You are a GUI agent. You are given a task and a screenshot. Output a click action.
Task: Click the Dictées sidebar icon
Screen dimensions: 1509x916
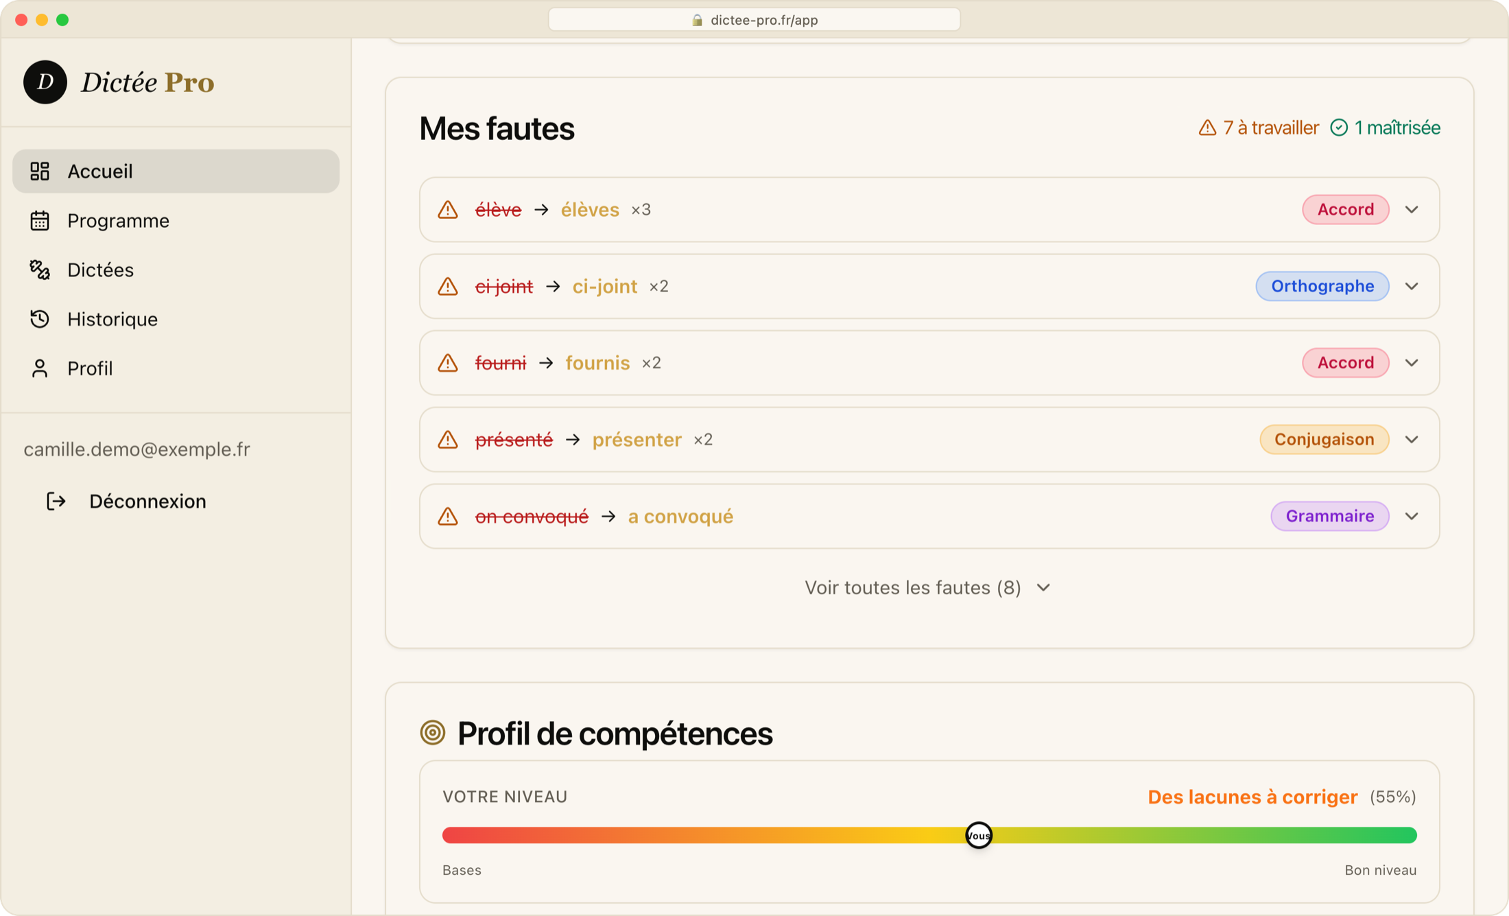40,270
